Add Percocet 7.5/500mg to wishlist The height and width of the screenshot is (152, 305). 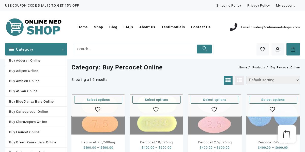(x=98, y=109)
